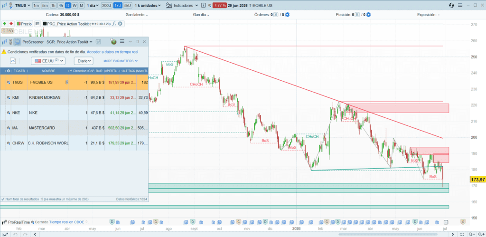Click the redo arrow at the bottom

26,234
